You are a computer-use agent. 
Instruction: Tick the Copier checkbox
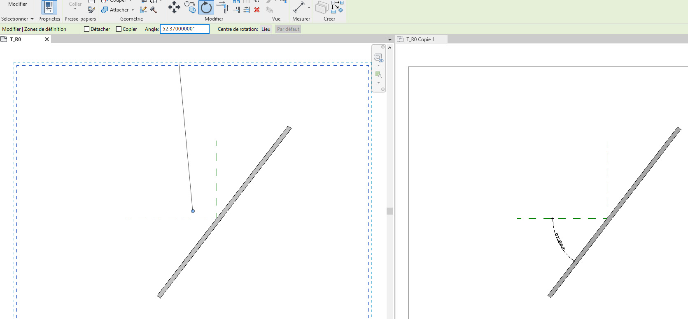119,29
